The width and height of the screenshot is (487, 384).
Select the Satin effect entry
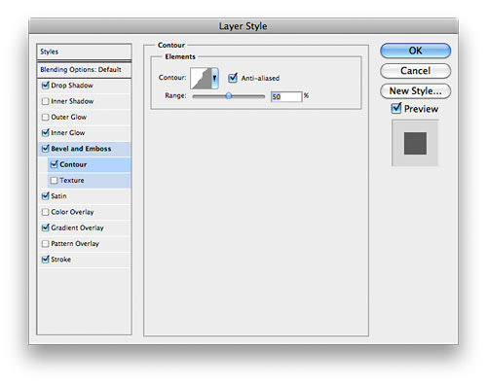(85, 196)
